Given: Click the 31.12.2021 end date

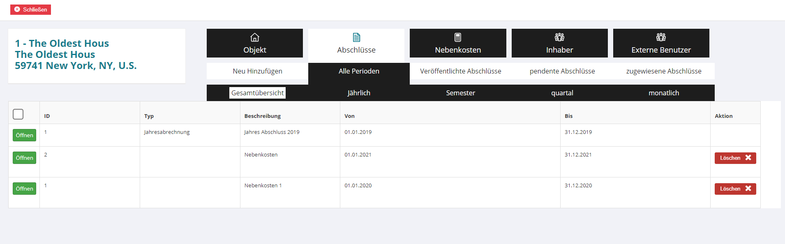Looking at the screenshot, I should click(578, 154).
